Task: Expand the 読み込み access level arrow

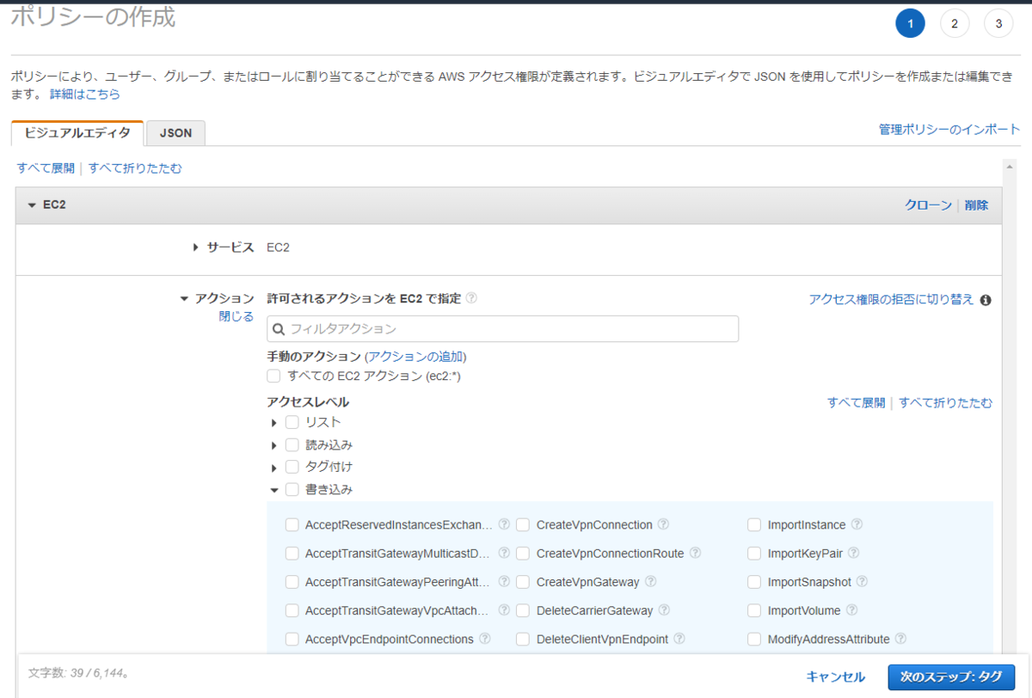Action: tap(274, 445)
